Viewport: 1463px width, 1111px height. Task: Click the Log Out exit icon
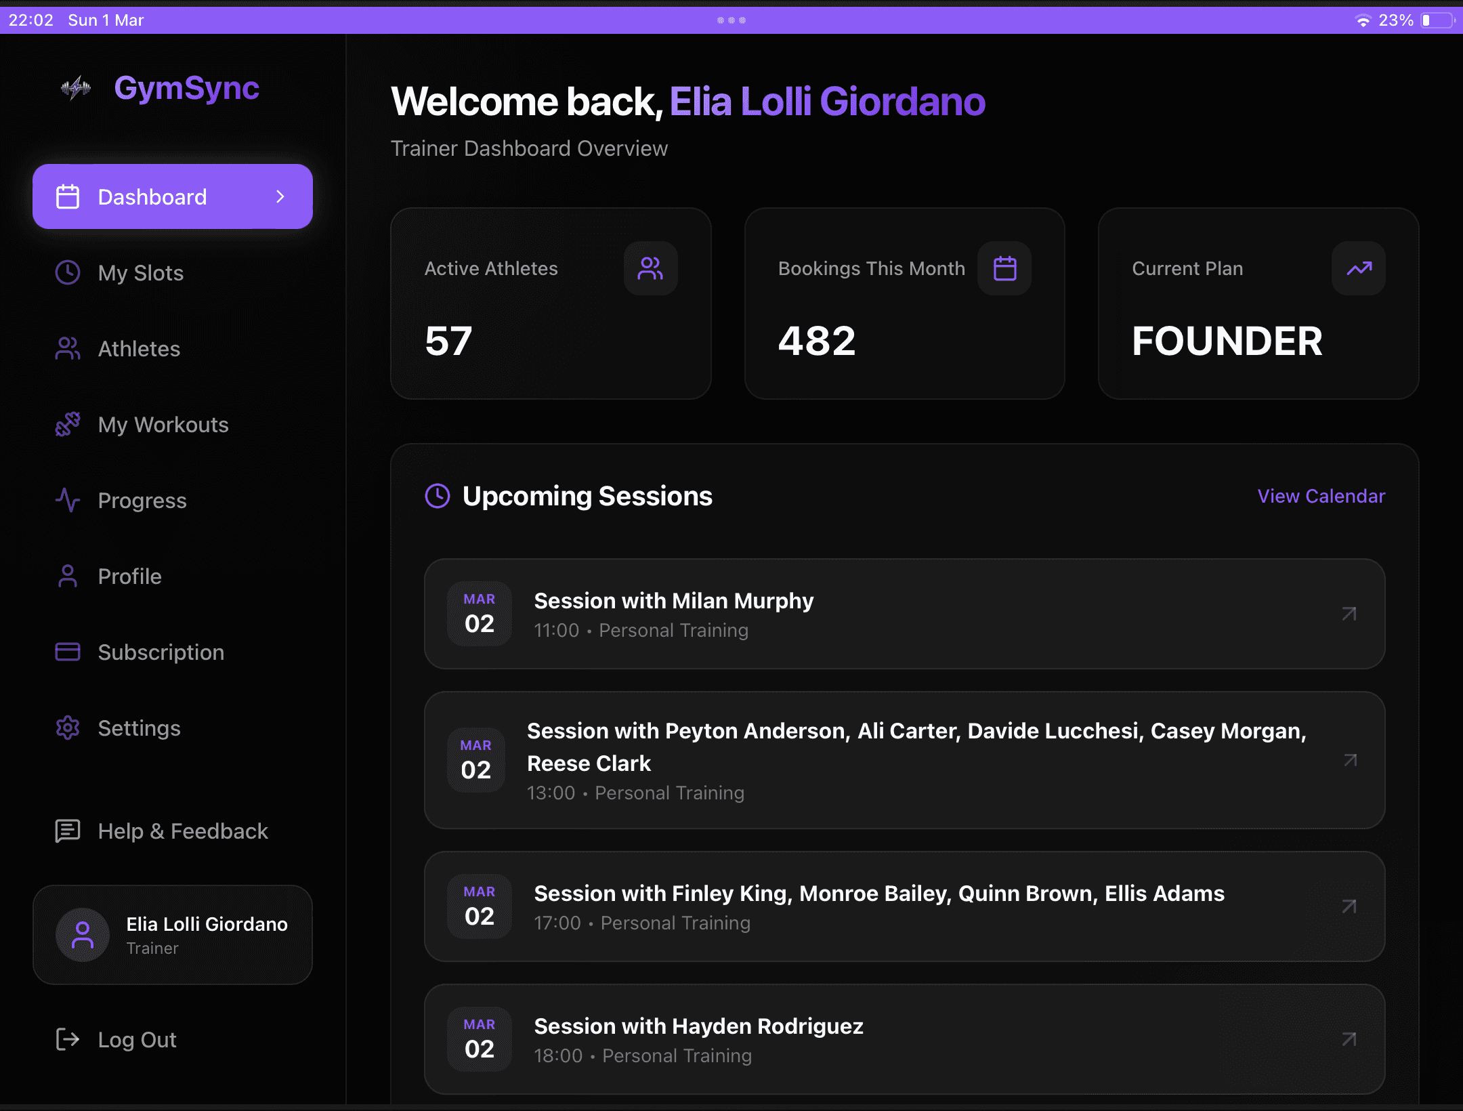[x=68, y=1039]
